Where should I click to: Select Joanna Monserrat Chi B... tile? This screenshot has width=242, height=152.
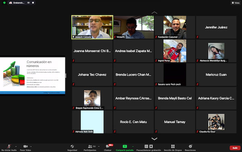(x=92, y=51)
